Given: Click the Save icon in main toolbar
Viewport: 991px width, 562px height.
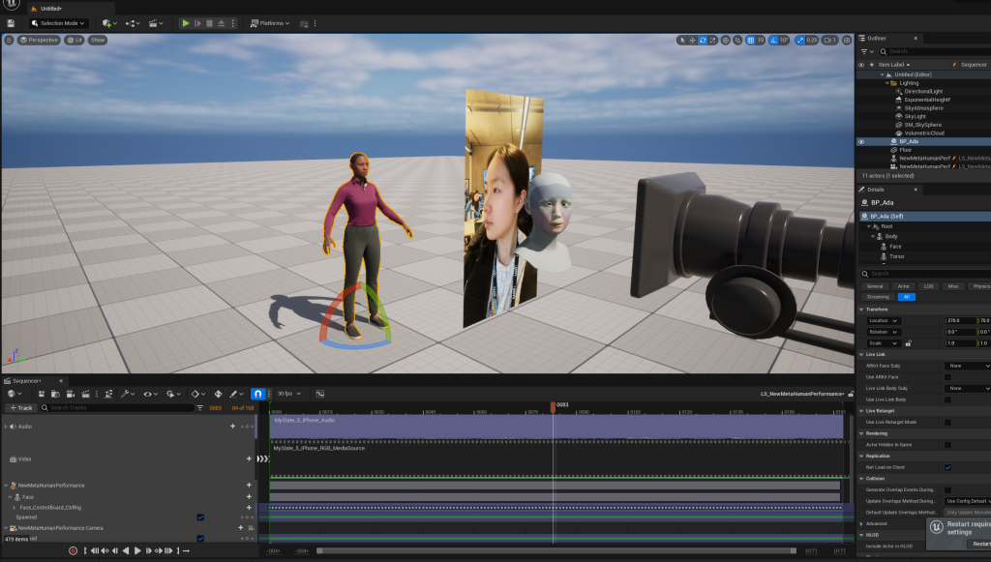Looking at the screenshot, I should tap(11, 23).
